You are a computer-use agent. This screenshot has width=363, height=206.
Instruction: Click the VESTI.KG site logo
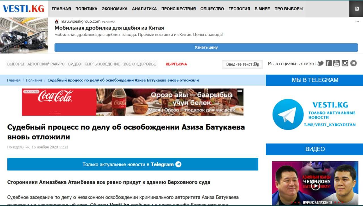click(24, 9)
